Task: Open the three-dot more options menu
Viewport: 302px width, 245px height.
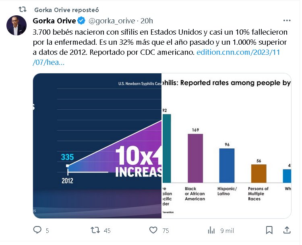Action: [287, 21]
